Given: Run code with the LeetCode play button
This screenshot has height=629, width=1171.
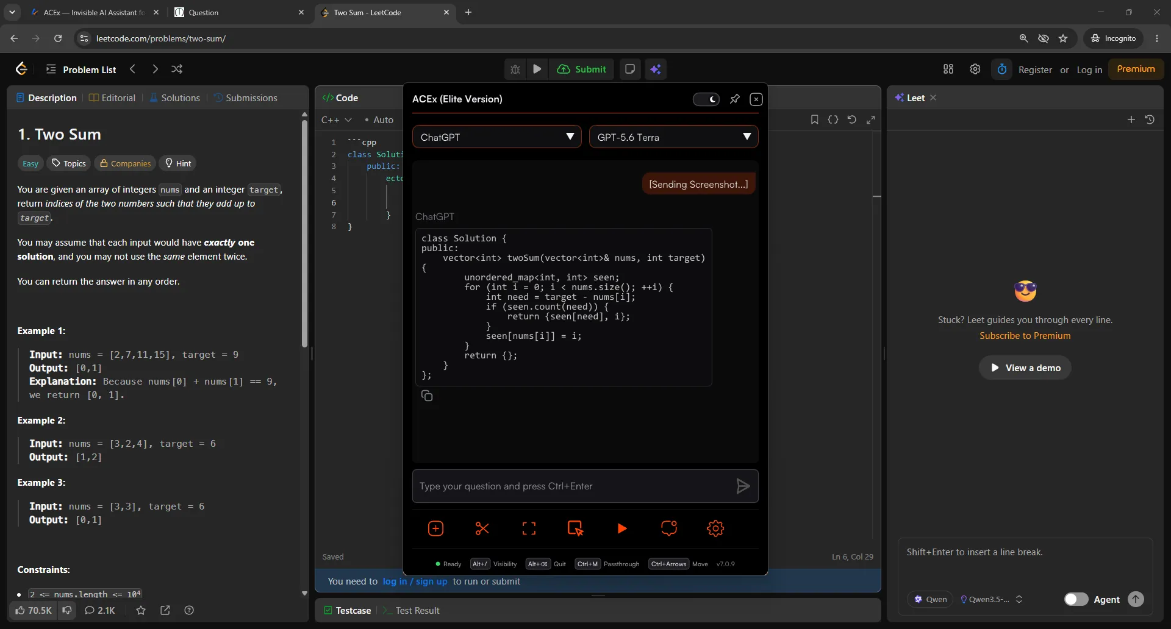Looking at the screenshot, I should point(537,69).
